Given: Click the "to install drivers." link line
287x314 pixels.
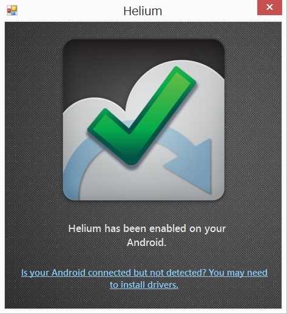Looking at the screenshot, I should tap(144, 285).
